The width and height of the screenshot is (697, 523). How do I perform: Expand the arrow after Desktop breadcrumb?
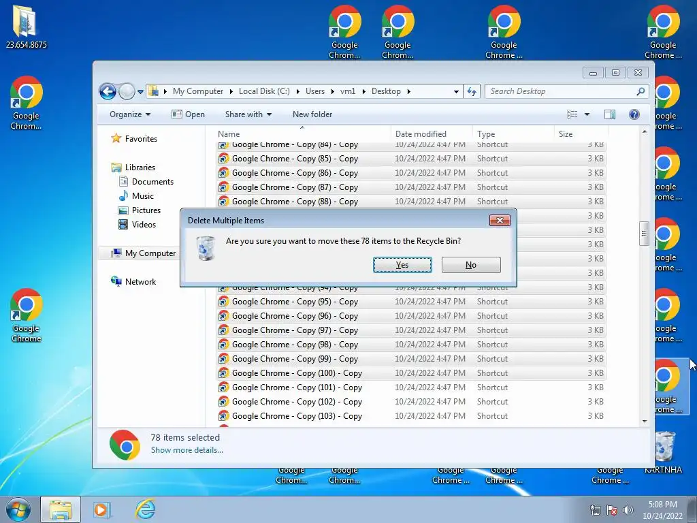point(408,91)
